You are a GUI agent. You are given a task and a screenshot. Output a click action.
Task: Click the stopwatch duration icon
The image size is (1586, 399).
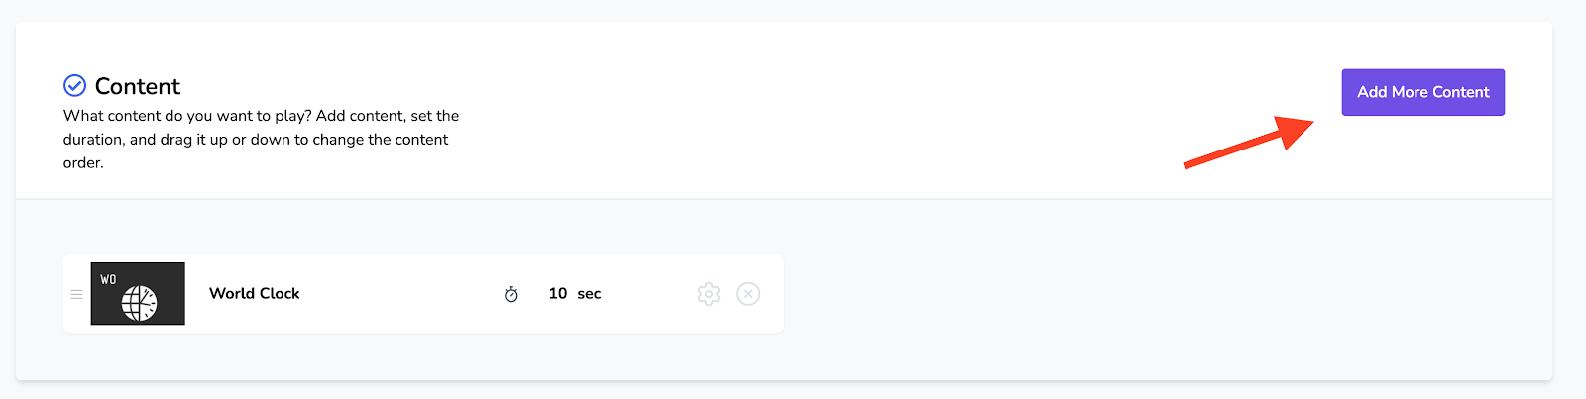pos(511,294)
